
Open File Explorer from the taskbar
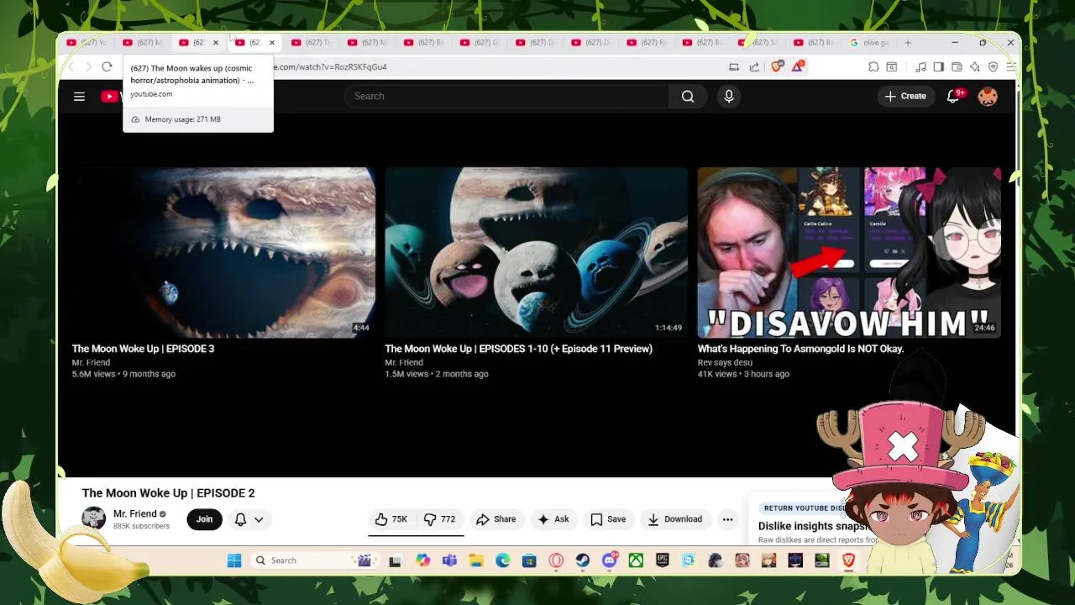click(x=475, y=560)
